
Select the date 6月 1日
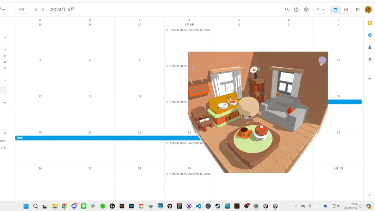point(338,169)
